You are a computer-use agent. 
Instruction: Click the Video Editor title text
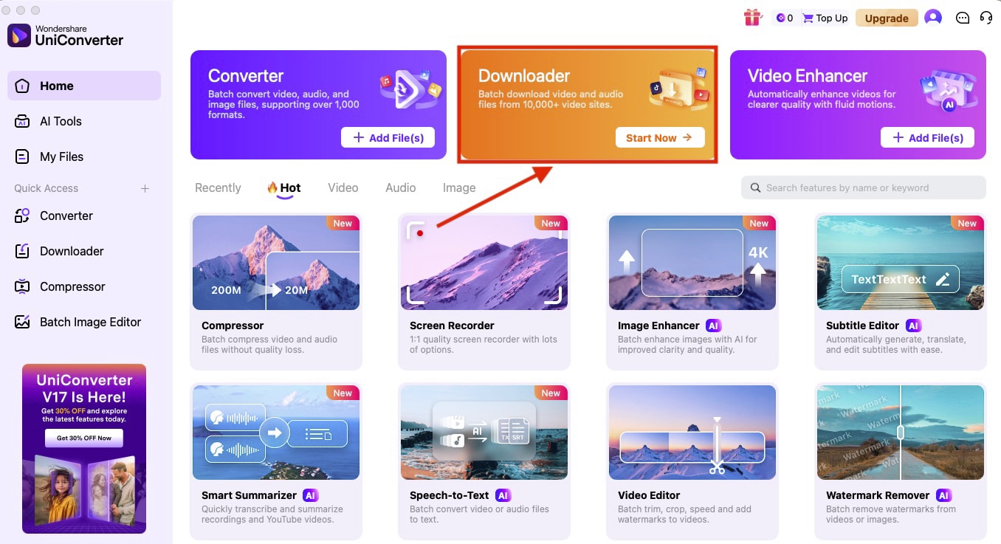pos(649,495)
